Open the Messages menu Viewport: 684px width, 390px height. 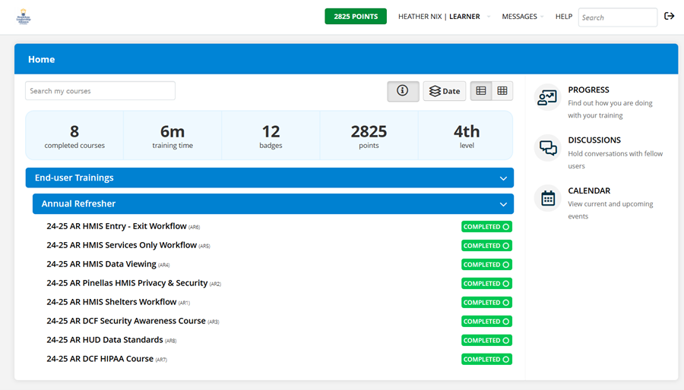[522, 17]
